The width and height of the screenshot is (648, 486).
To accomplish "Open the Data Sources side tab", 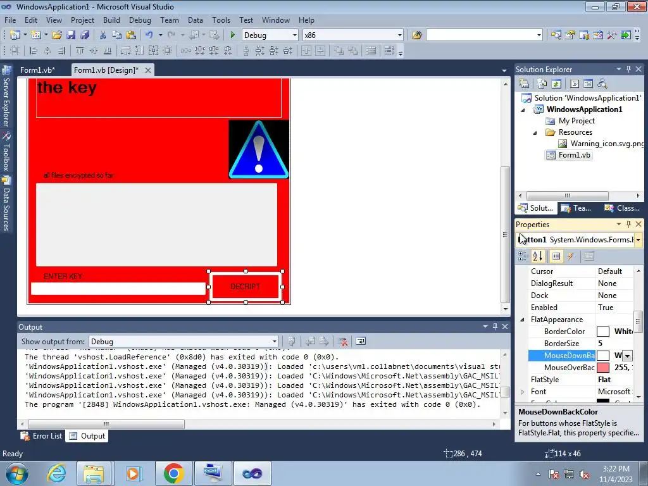I will click(x=6, y=204).
